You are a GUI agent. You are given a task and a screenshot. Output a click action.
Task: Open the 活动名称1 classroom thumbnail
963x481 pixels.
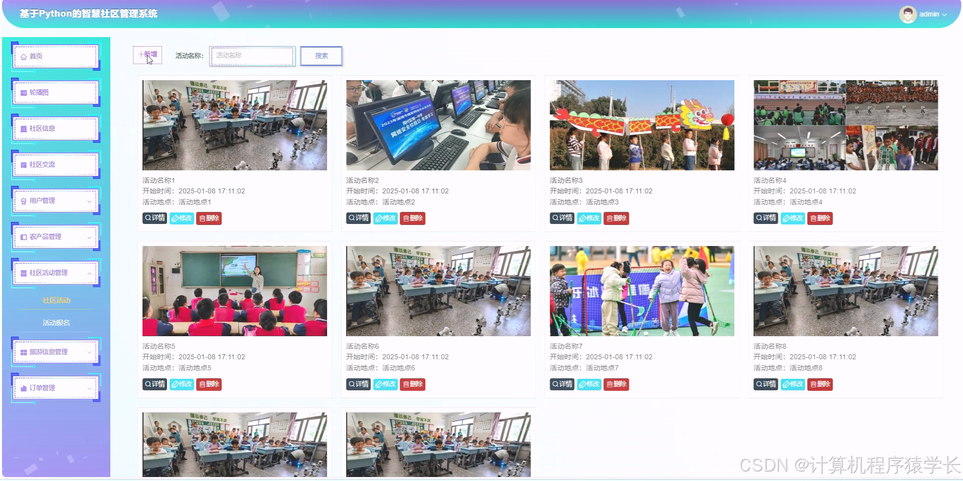[235, 125]
